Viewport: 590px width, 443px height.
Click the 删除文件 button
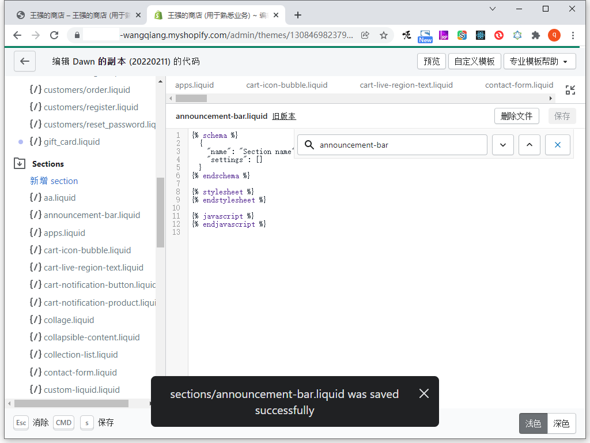click(516, 116)
